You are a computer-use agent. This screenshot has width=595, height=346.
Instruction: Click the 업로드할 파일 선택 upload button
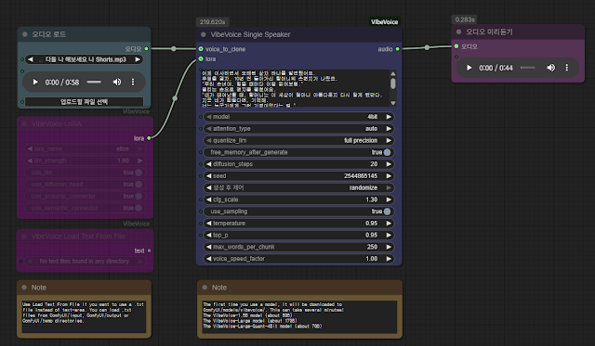(85, 101)
